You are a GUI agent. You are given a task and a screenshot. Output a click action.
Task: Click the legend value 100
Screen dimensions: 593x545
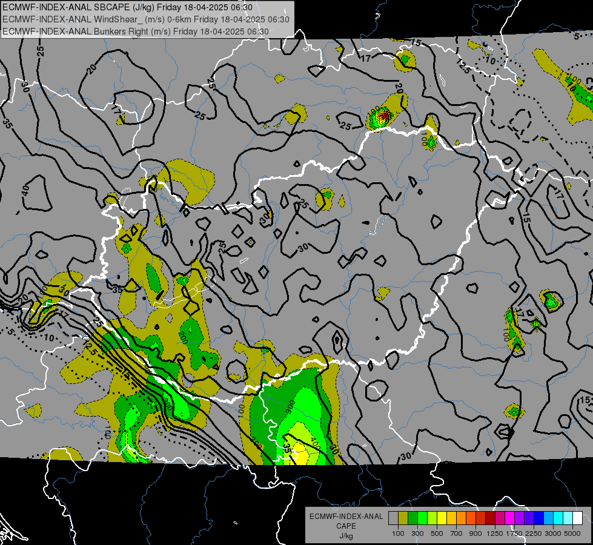coord(398,533)
